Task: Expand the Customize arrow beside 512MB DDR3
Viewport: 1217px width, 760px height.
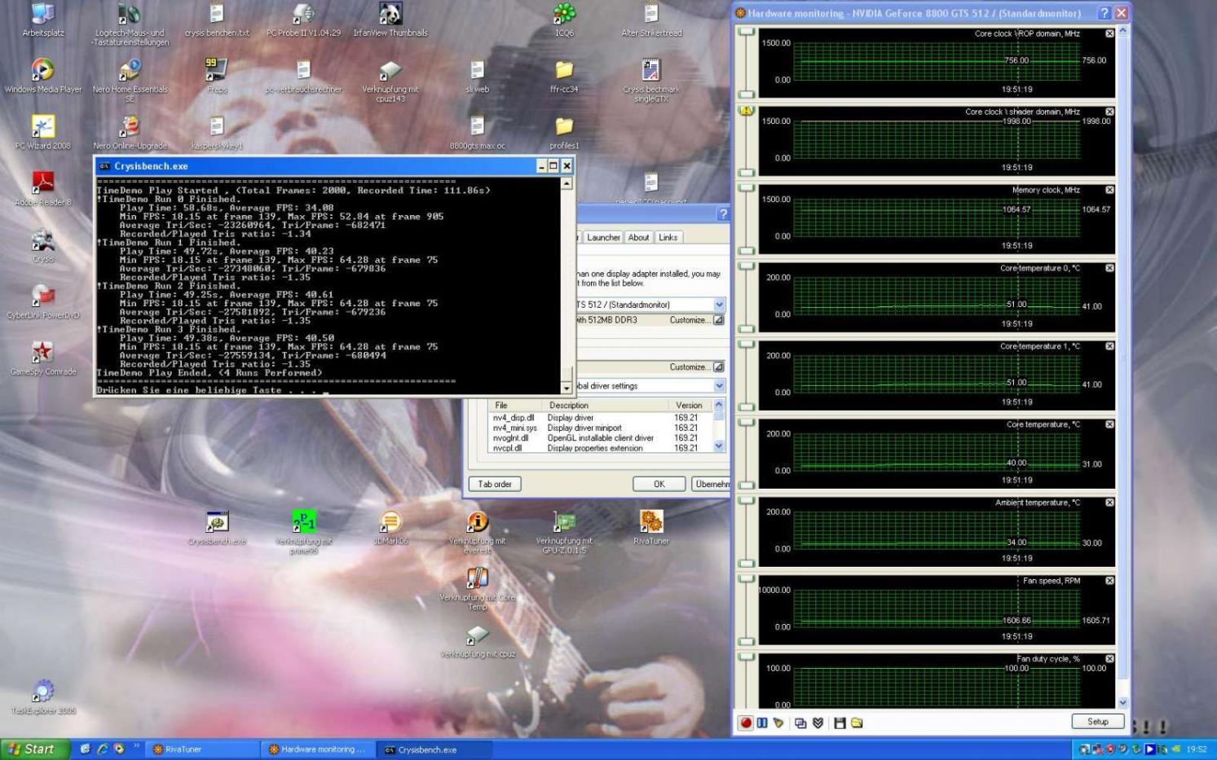Action: 718,320
